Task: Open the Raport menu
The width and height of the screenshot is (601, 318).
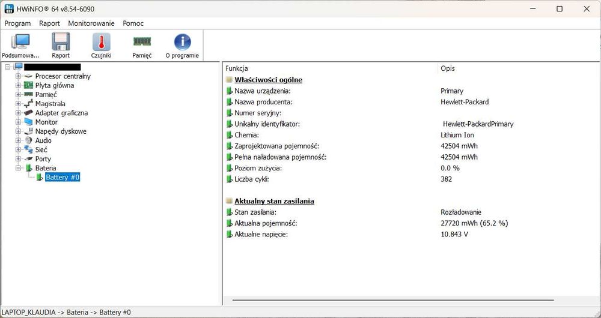Action: [49, 23]
